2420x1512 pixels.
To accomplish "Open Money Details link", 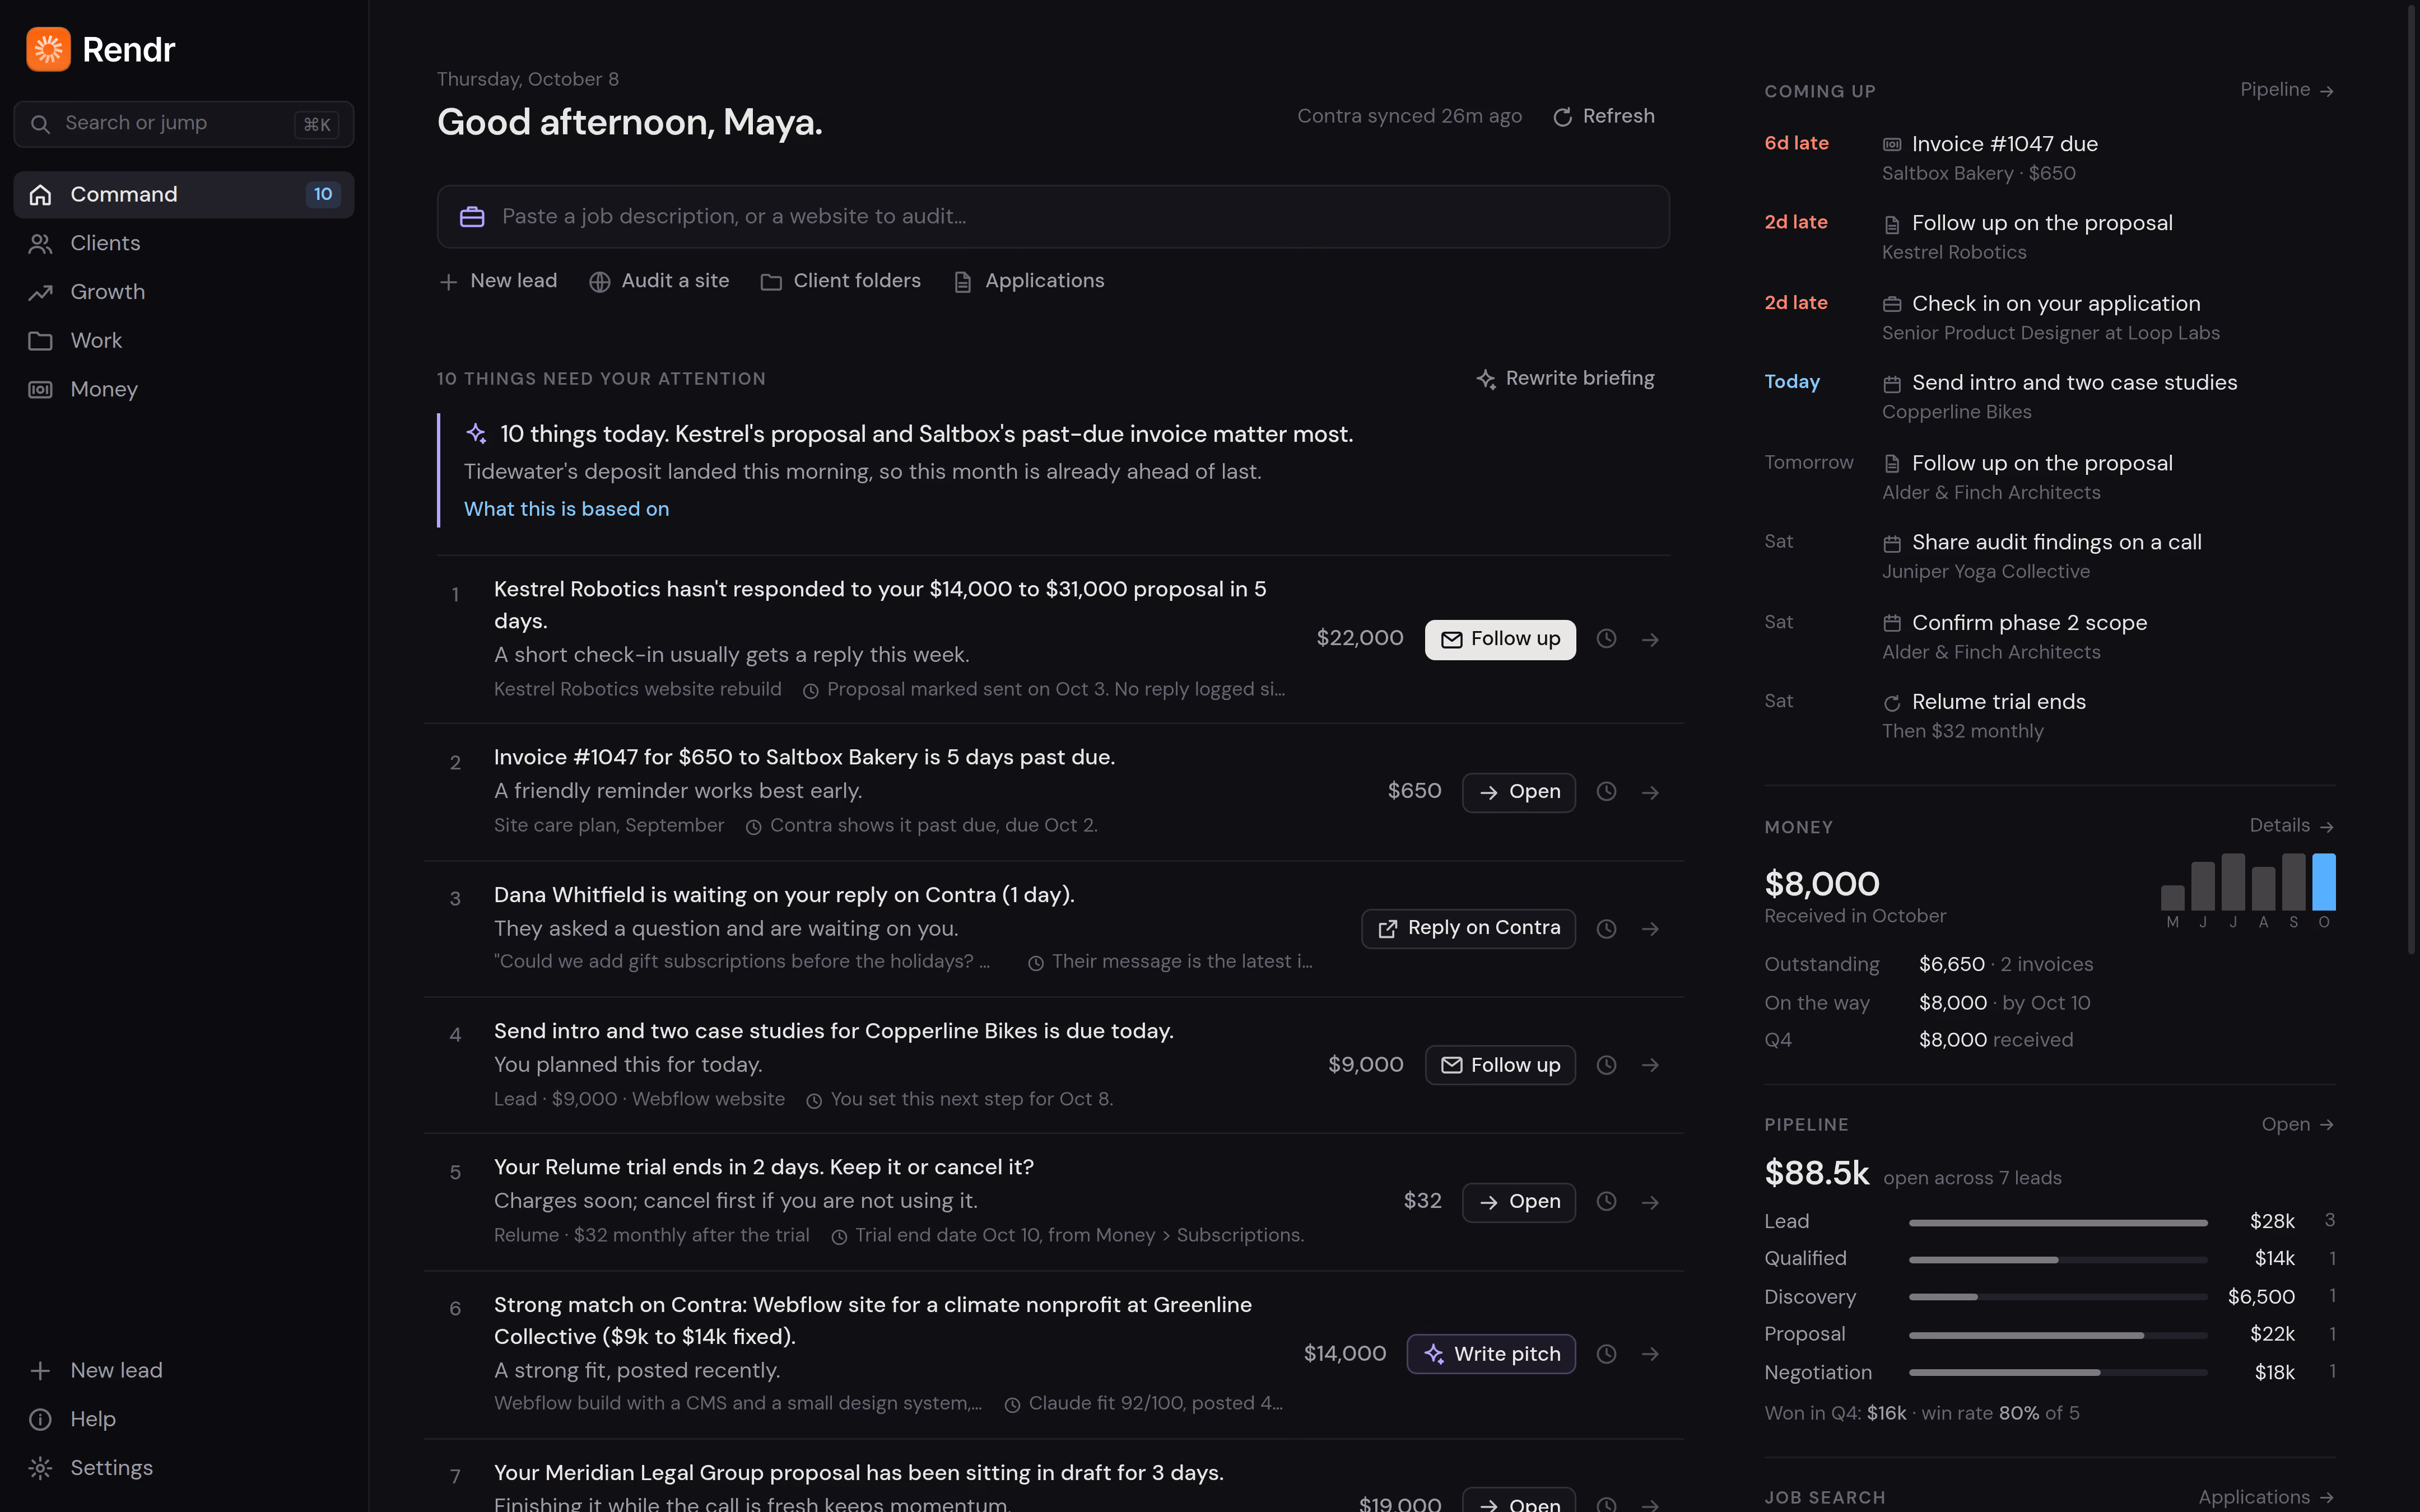I will (x=2291, y=826).
